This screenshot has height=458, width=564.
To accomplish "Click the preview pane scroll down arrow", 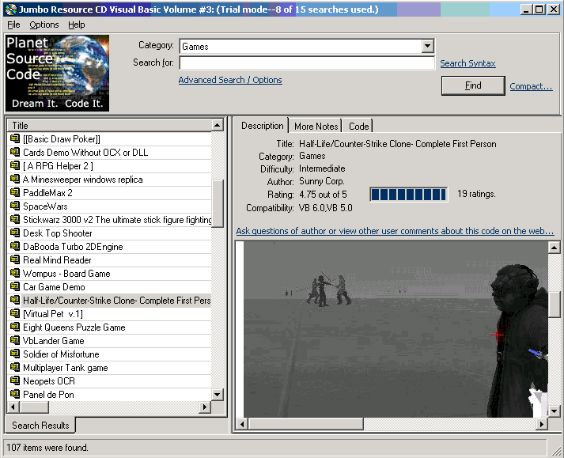I will 554,411.
